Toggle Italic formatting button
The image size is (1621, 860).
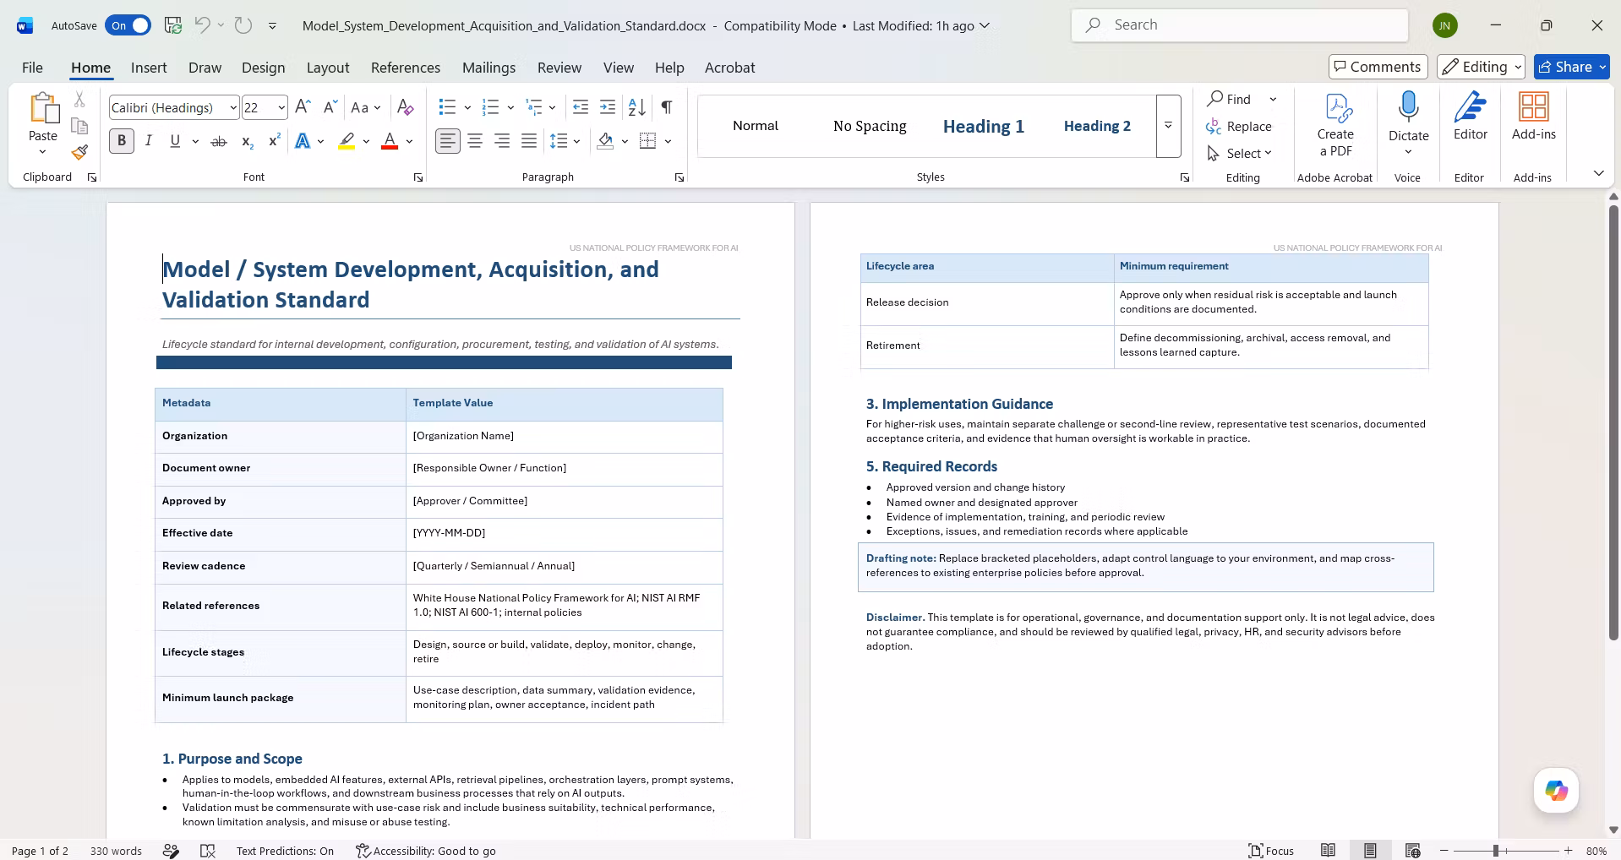coord(149,141)
